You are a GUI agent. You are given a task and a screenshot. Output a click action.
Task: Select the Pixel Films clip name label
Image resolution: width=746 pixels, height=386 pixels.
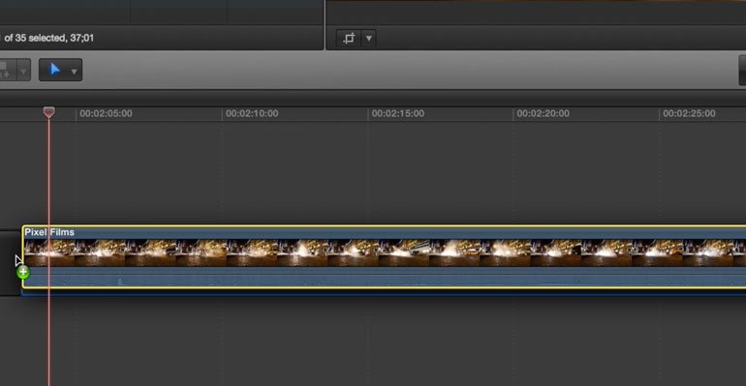tap(49, 232)
